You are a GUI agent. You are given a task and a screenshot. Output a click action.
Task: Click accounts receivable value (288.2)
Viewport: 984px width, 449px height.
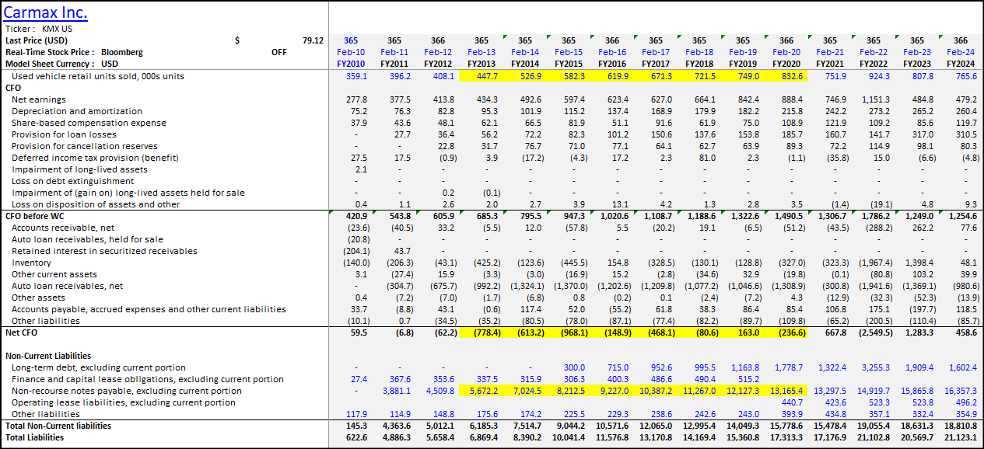click(877, 228)
